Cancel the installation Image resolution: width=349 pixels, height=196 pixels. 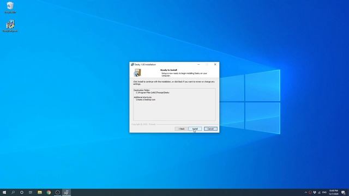point(210,129)
